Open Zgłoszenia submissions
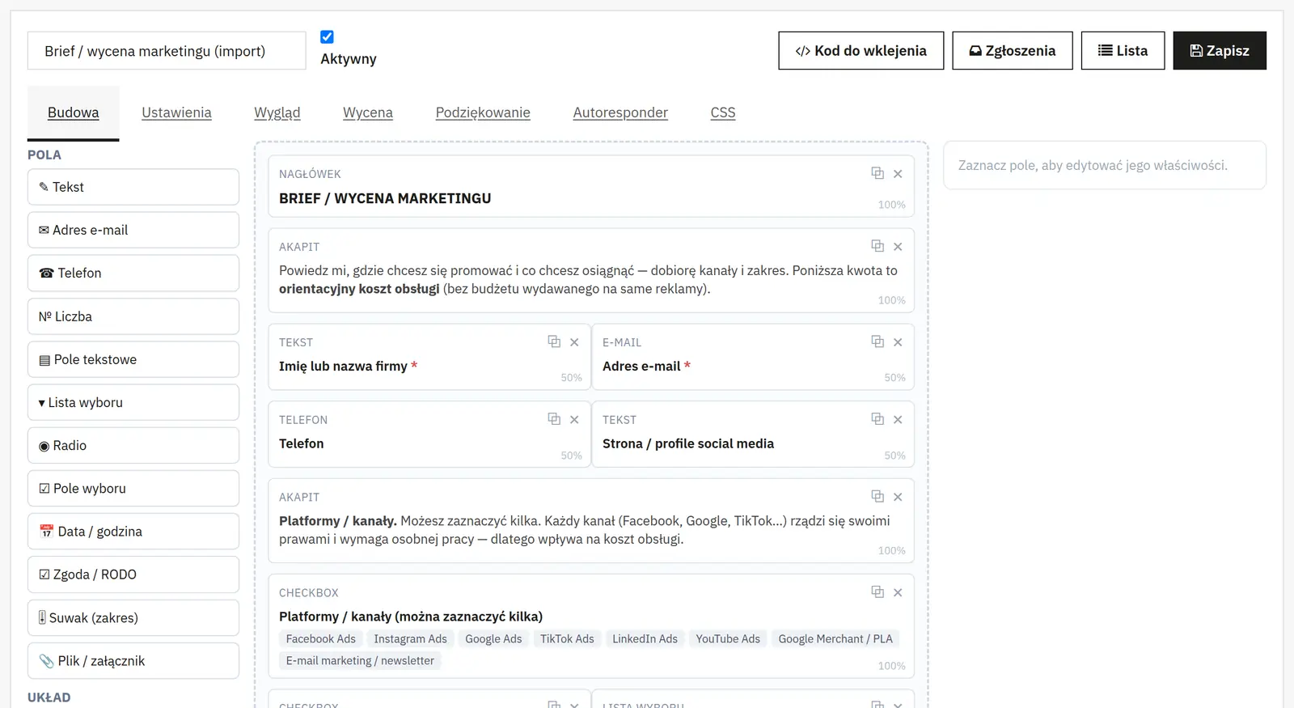This screenshot has width=1294, height=708. pyautogui.click(x=1013, y=51)
